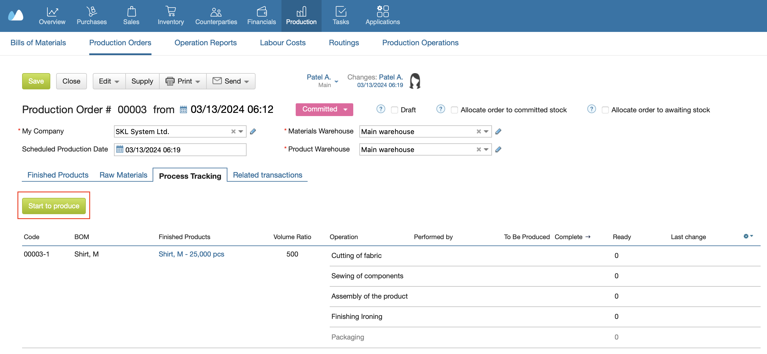
Task: Select the Process Tracking tab
Action: (190, 176)
